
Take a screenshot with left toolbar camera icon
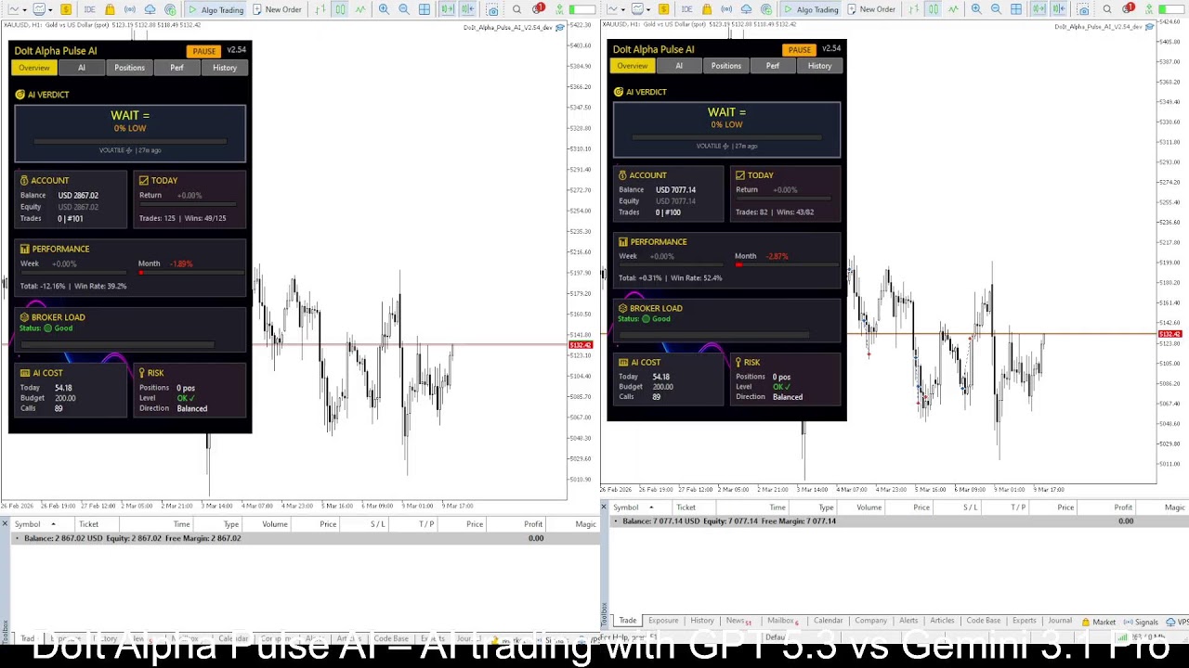click(492, 9)
